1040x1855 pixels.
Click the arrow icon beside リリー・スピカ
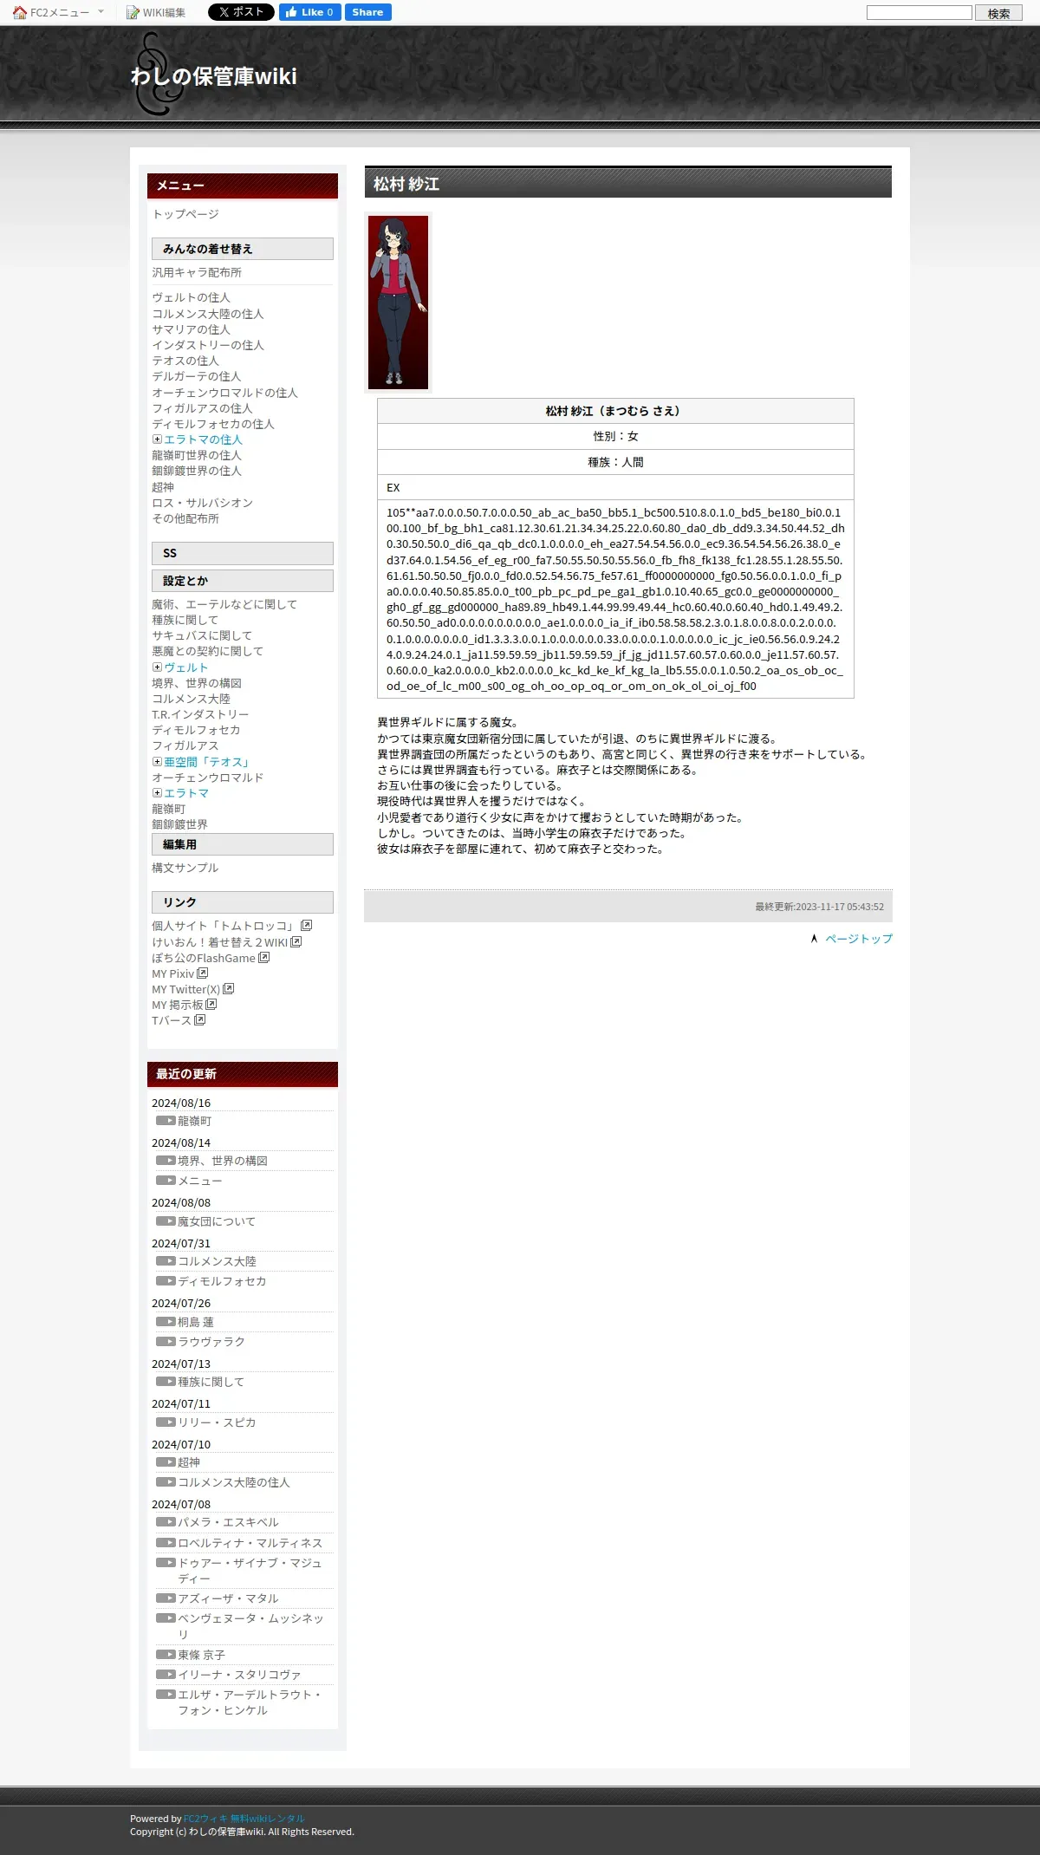click(x=166, y=1422)
